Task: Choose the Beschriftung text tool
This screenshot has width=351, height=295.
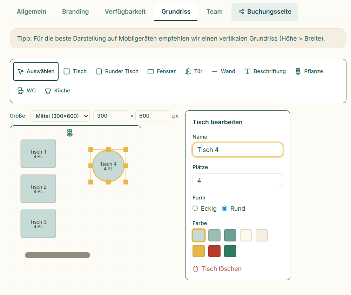Action: [x=265, y=71]
